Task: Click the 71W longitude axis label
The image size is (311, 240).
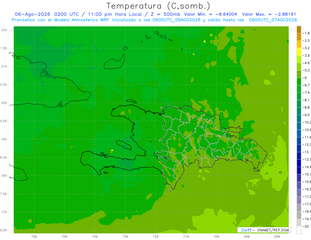Action: pyautogui.click(x=186, y=237)
